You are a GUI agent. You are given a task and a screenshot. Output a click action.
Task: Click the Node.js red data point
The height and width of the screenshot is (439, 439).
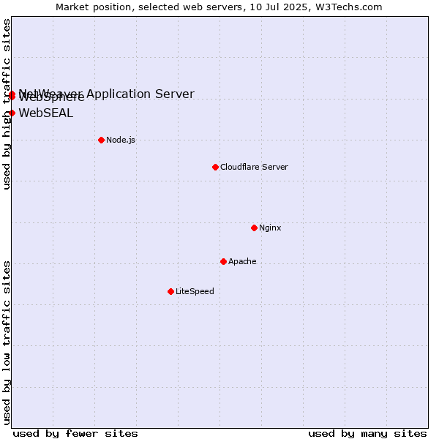coord(102,140)
